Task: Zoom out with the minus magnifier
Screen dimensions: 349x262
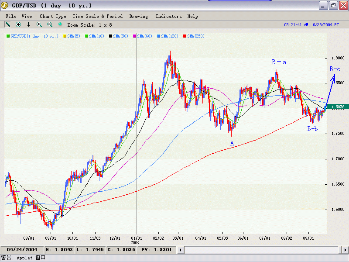Action: pyautogui.click(x=50, y=24)
